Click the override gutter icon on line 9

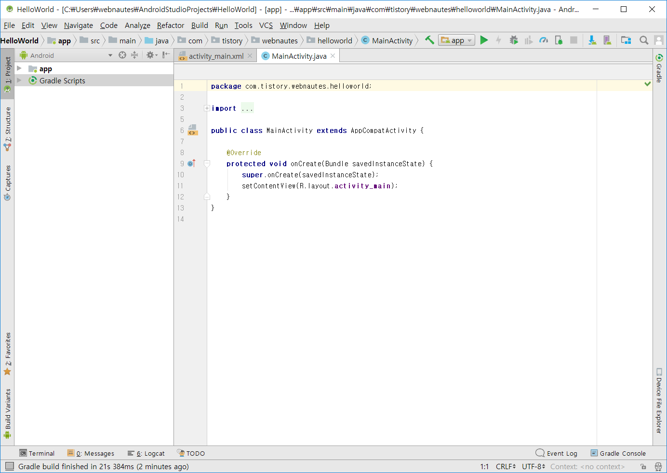pos(191,163)
